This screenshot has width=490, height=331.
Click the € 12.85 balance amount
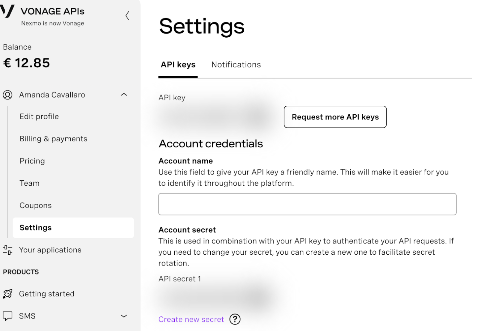[x=26, y=63]
